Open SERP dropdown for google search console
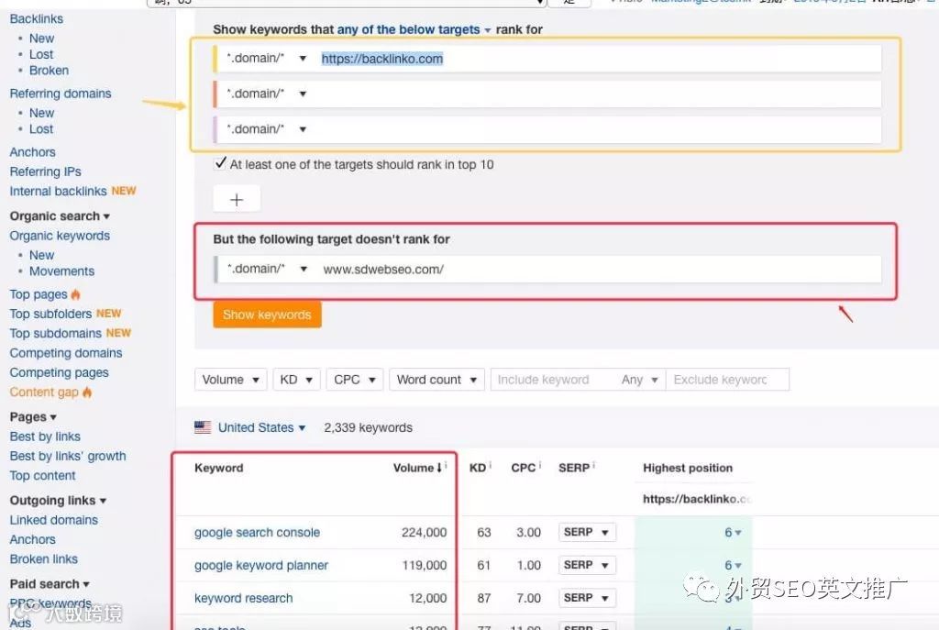 point(587,533)
